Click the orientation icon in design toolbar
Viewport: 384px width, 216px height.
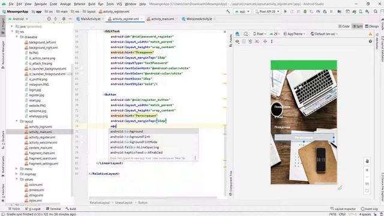(x=245, y=34)
